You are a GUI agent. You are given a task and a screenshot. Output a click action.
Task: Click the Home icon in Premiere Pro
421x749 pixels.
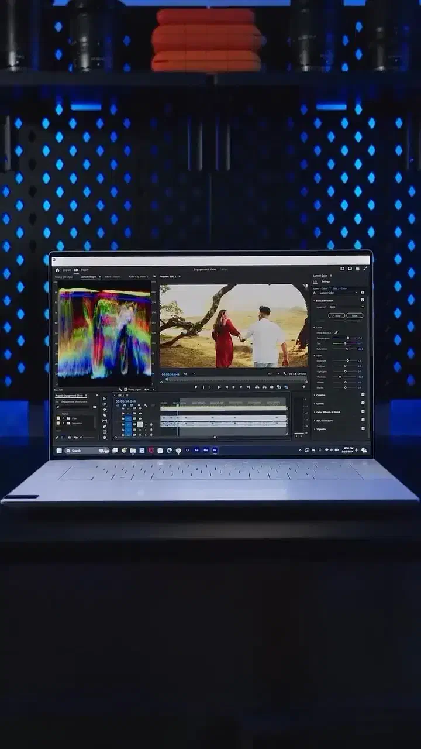(x=57, y=270)
